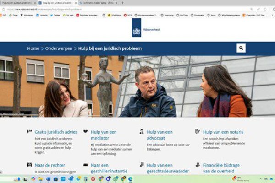Open the Hulp van een notaris link

coord(223,132)
